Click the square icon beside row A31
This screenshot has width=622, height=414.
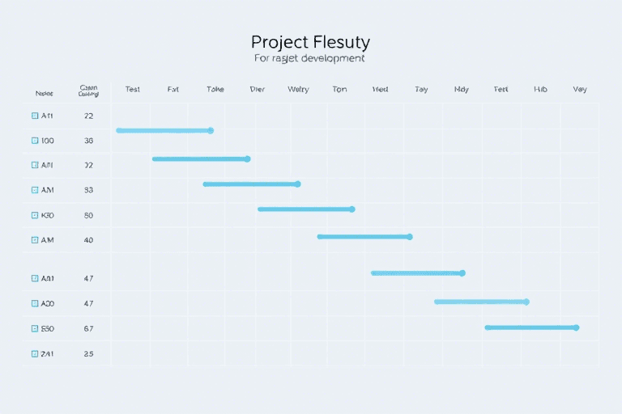pyautogui.click(x=34, y=278)
